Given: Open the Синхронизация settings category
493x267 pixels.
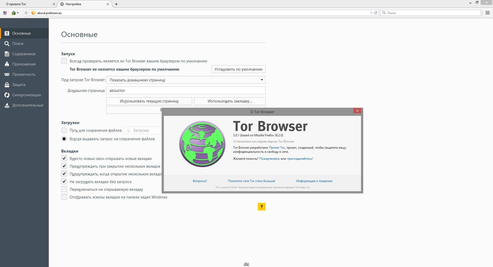Looking at the screenshot, I should click(x=24, y=95).
